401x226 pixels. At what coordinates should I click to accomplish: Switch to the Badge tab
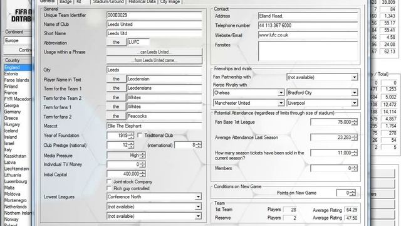pos(65,2)
